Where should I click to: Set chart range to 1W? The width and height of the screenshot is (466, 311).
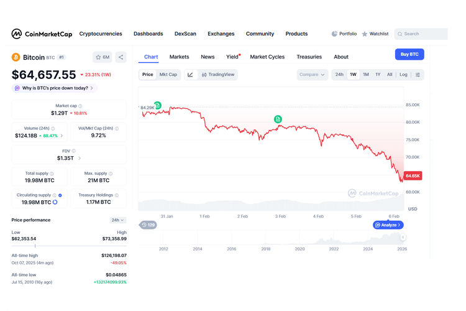click(x=353, y=75)
